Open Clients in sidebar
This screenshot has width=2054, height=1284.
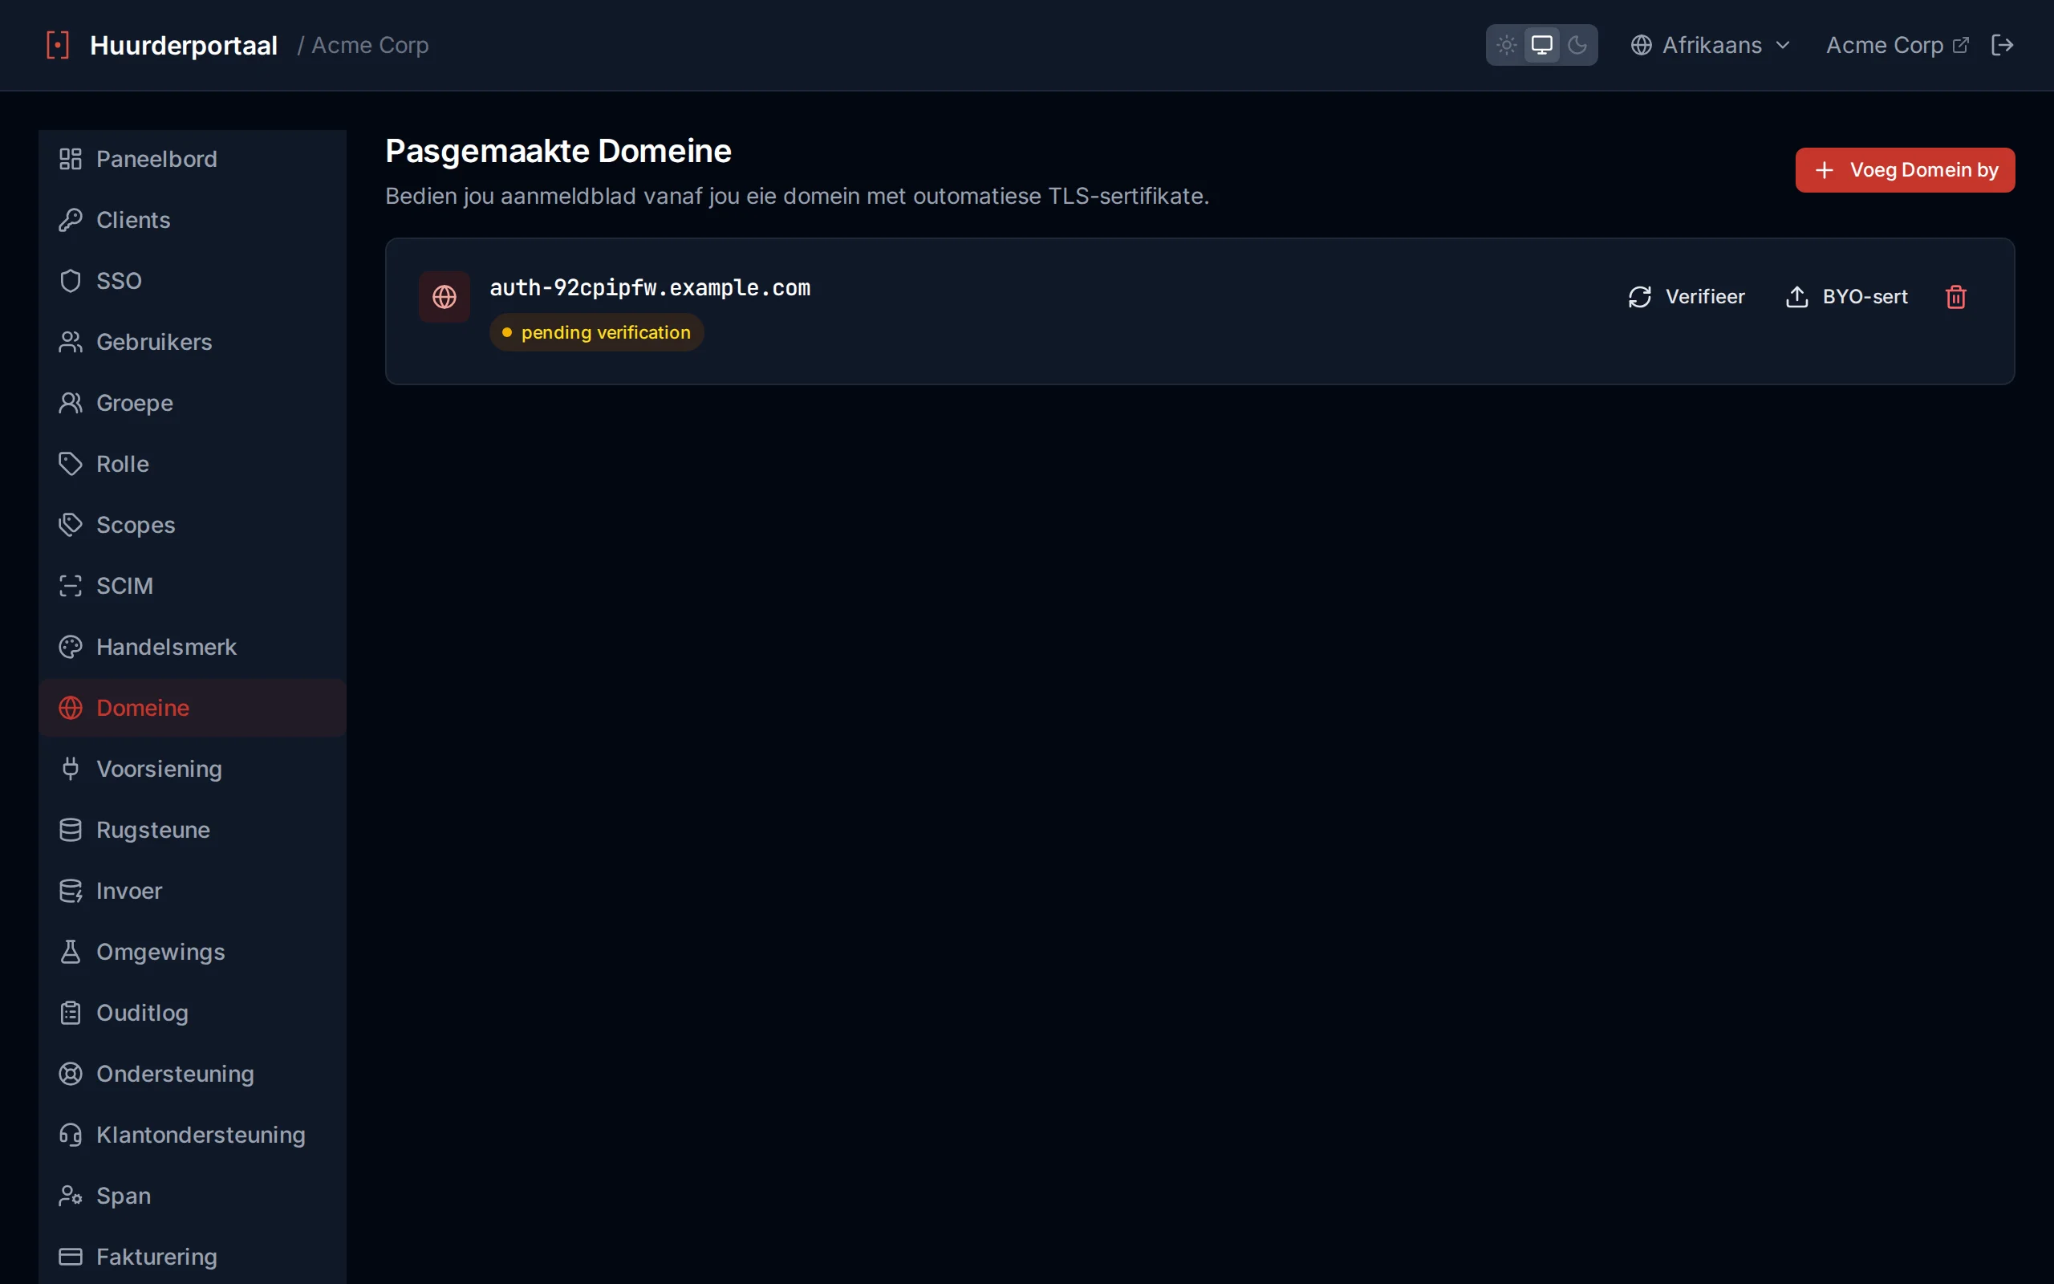click(192, 220)
